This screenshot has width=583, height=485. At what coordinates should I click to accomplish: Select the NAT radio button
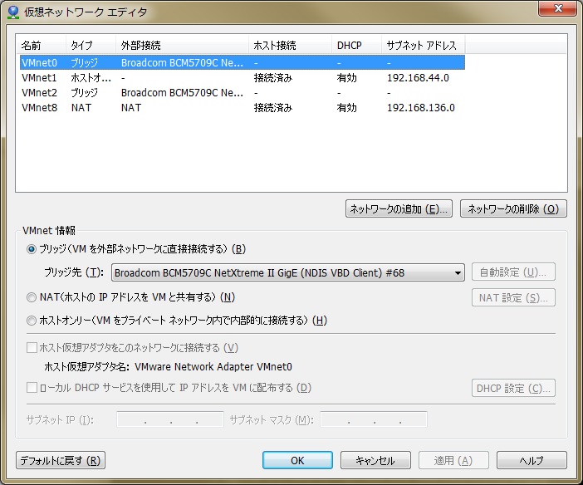click(x=32, y=297)
